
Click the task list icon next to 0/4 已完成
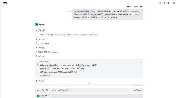[x=37, y=62]
